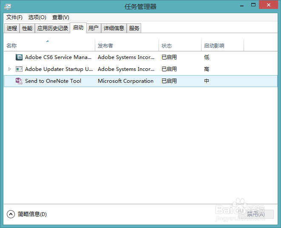The width and height of the screenshot is (281, 228).
Task: Select the Adobe Updater Startup U... row name
Action: (x=59, y=69)
